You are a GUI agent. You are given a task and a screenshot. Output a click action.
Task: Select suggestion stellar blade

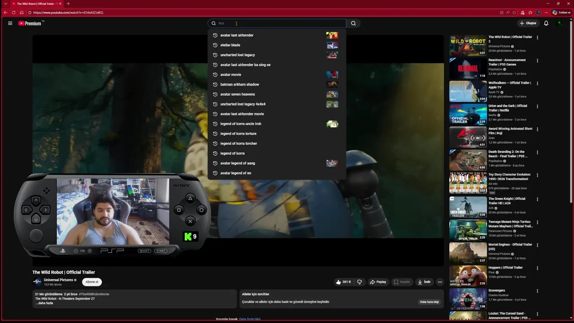point(277,45)
